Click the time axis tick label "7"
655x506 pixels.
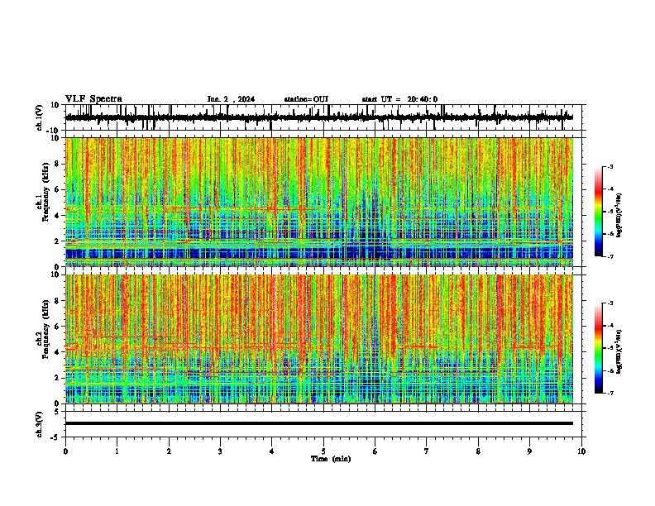[x=427, y=451]
